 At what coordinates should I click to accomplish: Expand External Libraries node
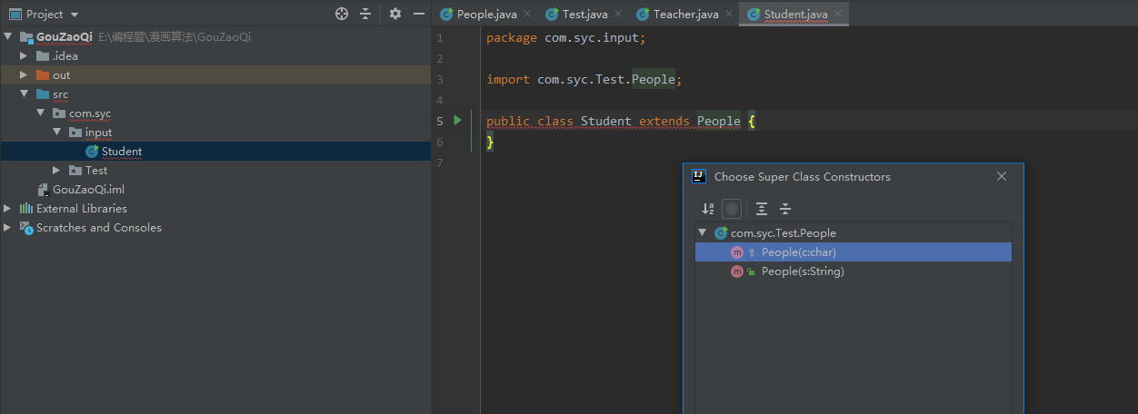click(8, 209)
